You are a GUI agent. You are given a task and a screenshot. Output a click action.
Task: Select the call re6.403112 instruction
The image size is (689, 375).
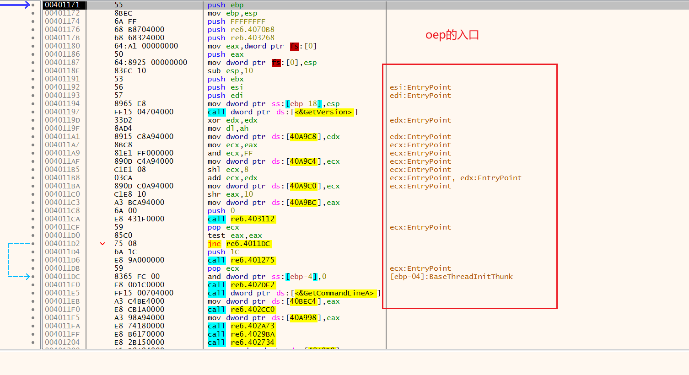[x=241, y=219]
